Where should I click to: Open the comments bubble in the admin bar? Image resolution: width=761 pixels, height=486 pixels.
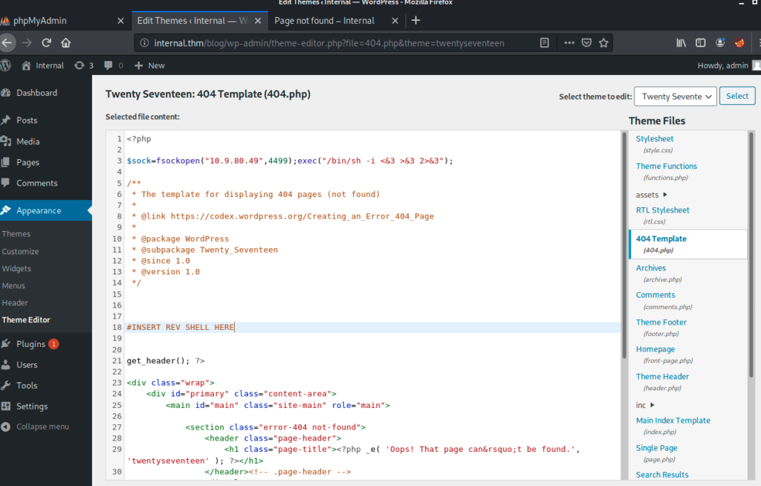(114, 65)
